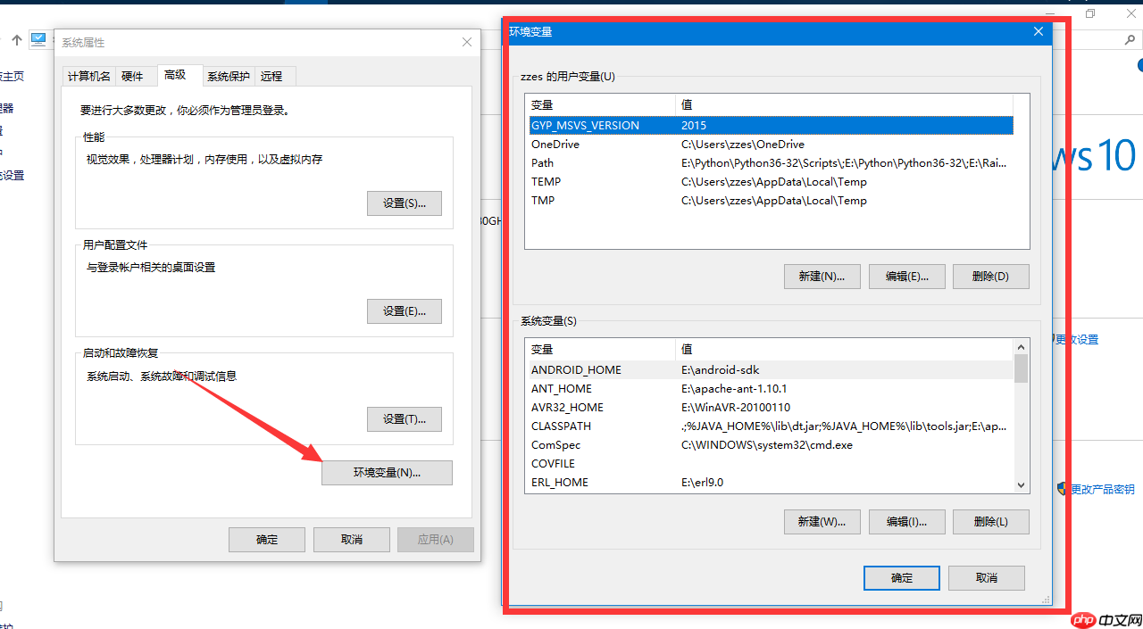1143x629 pixels.
Task: Open the 远程 tab
Action: click(x=272, y=76)
